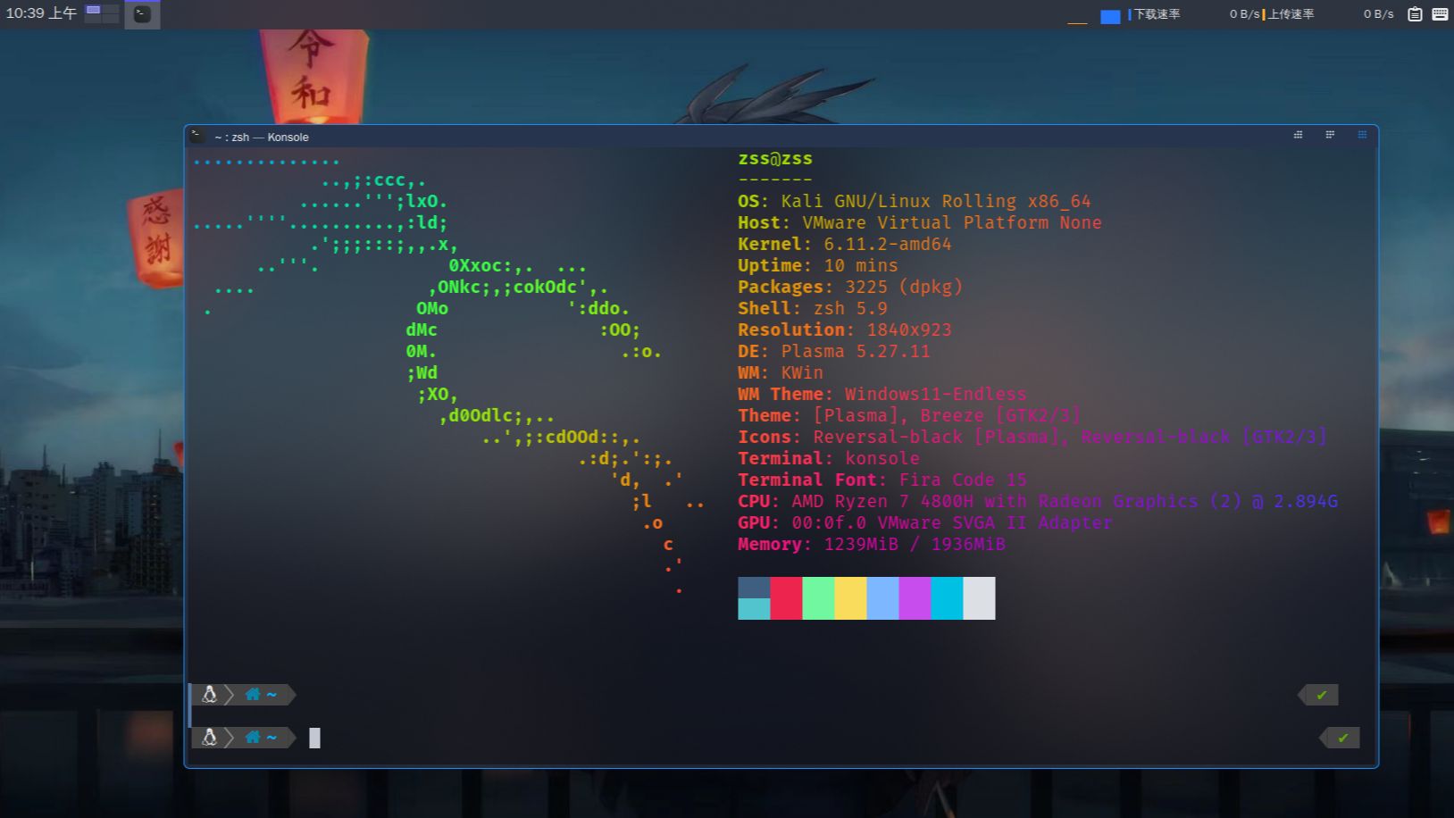1454x818 pixels.
Task: Maximize the Konsole window
Action: (x=1330, y=135)
